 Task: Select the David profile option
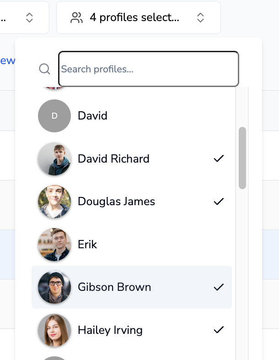[x=93, y=116]
